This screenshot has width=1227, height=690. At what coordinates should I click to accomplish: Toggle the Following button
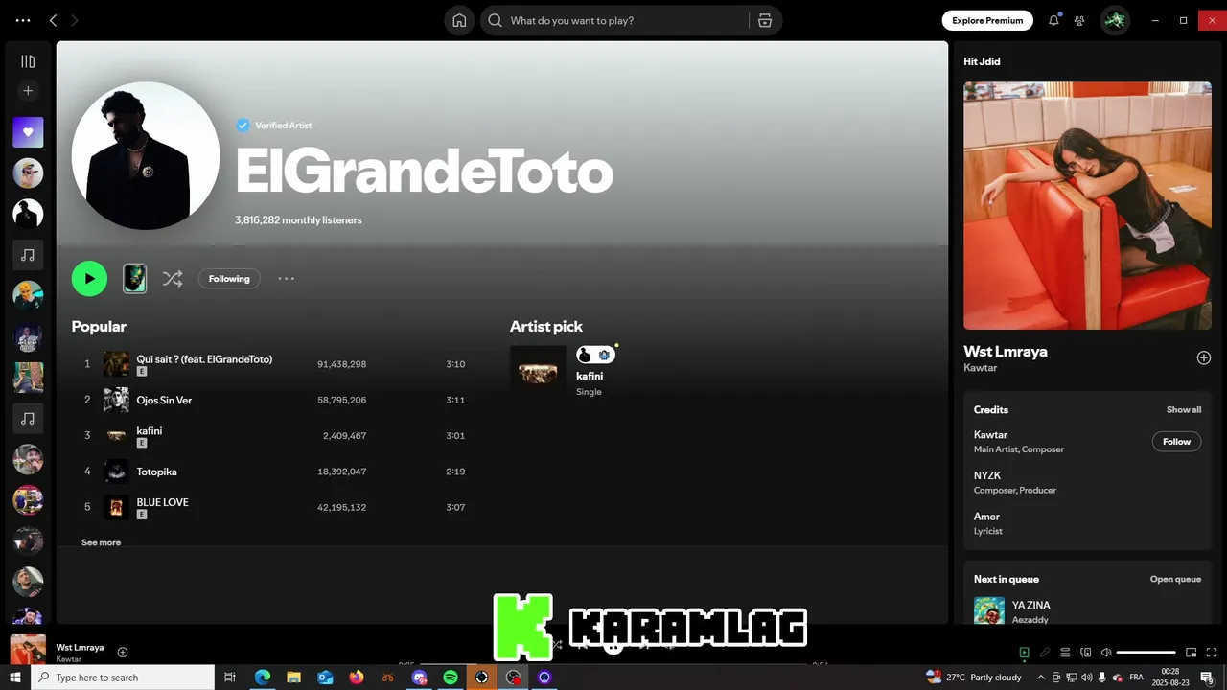(x=229, y=279)
